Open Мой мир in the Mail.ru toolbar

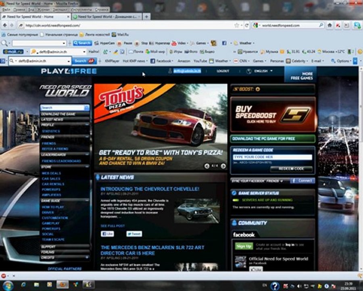click(x=155, y=51)
